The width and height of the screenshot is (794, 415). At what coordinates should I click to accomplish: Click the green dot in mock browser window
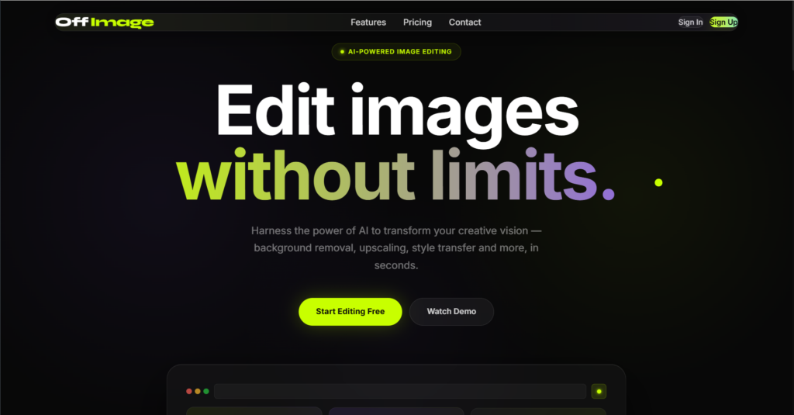coord(206,391)
